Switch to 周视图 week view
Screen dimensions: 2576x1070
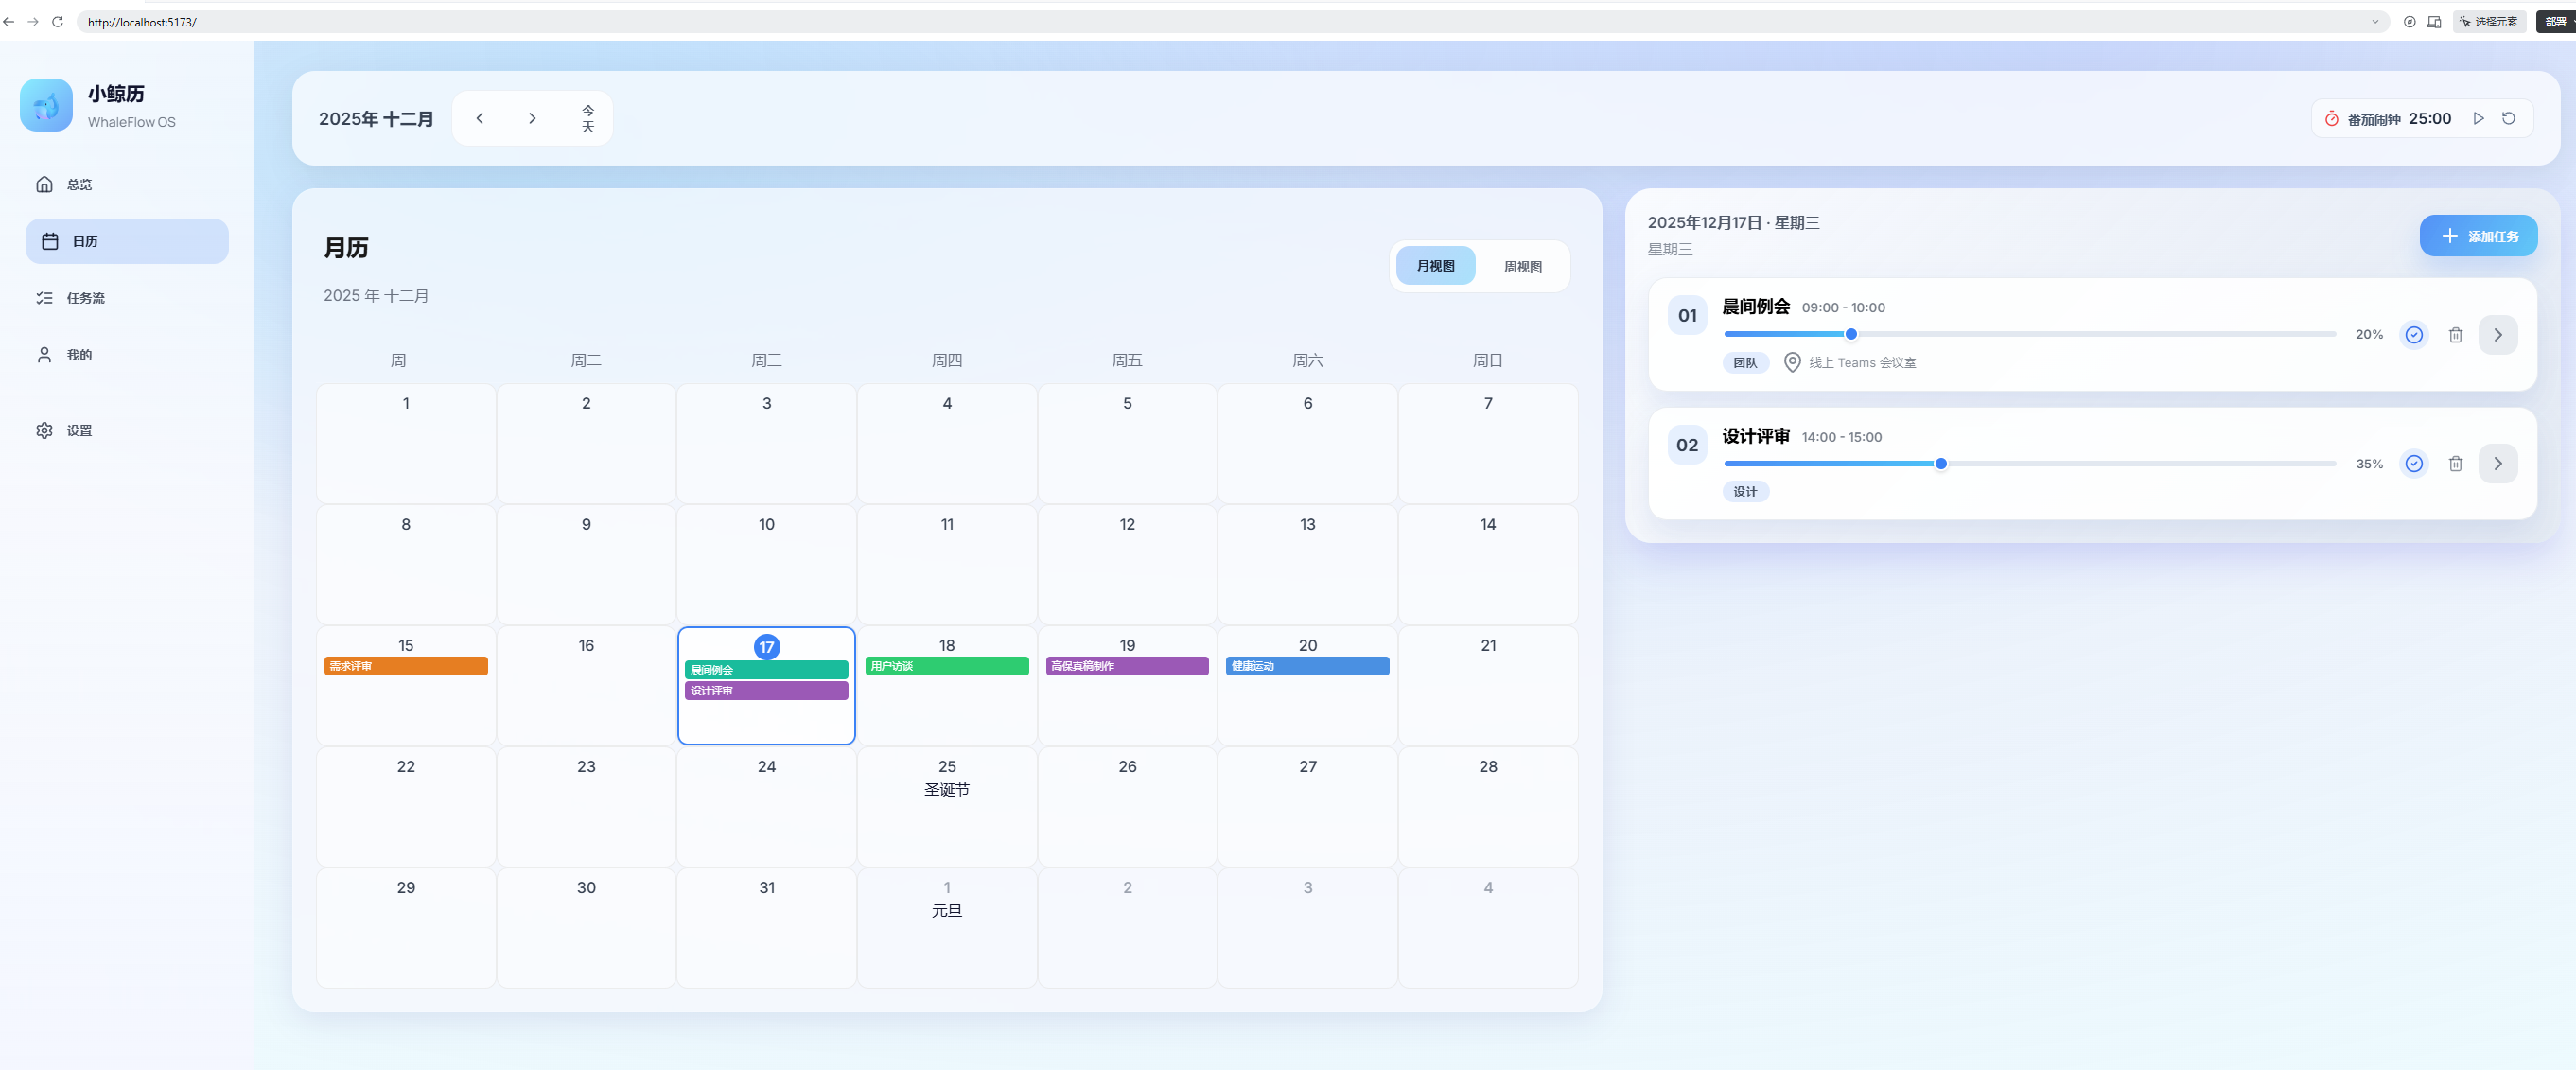coord(1522,267)
